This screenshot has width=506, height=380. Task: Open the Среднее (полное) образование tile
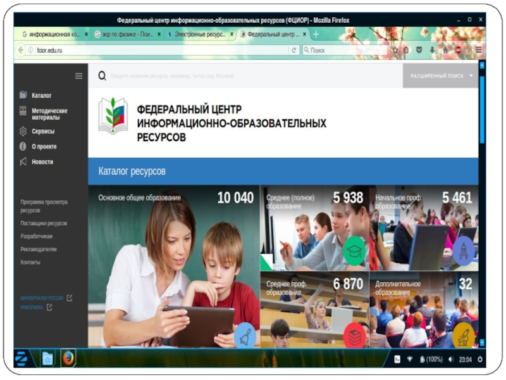(314, 228)
